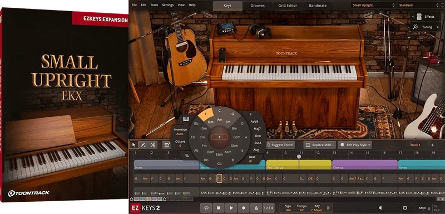Open the Settings menu
445x214 pixels.
click(168, 5)
